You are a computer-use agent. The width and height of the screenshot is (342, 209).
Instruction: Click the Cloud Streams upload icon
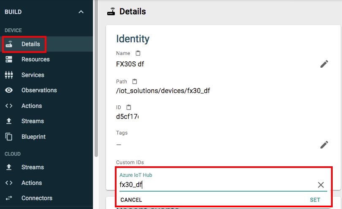pyautogui.click(x=9, y=167)
